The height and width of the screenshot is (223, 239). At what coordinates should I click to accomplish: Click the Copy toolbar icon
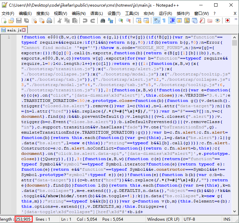(67, 21)
